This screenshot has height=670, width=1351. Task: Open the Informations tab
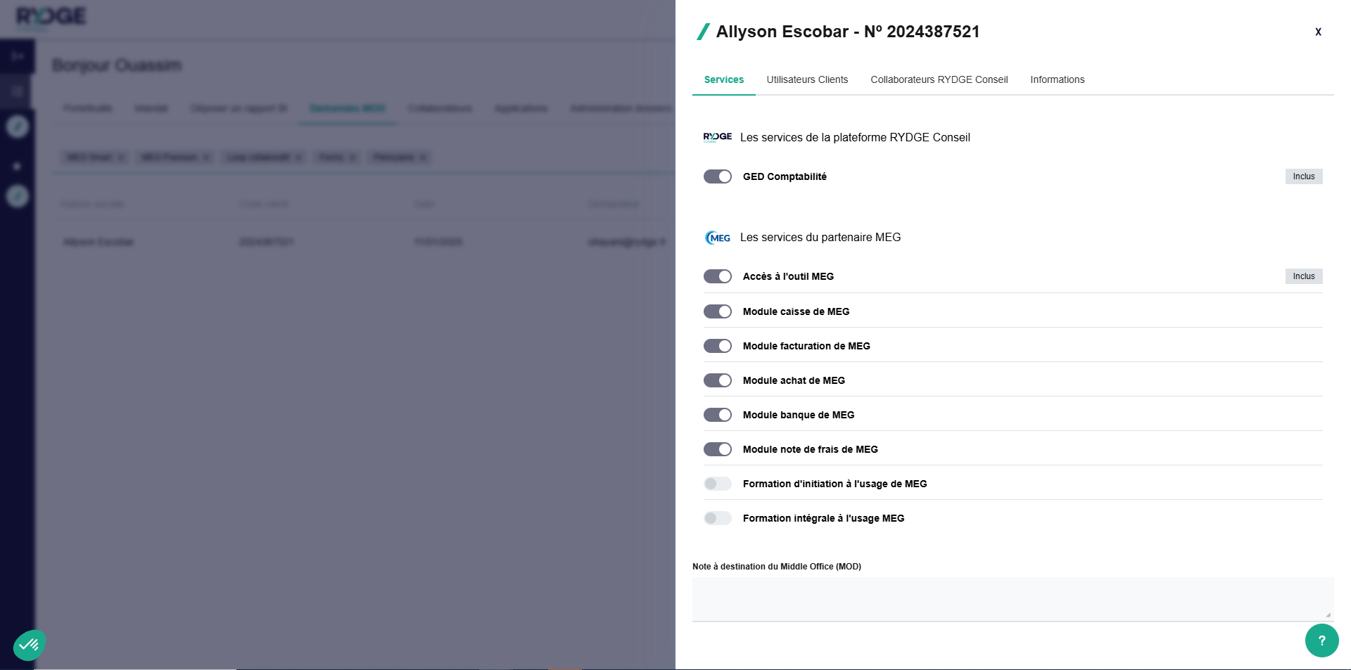(x=1057, y=79)
